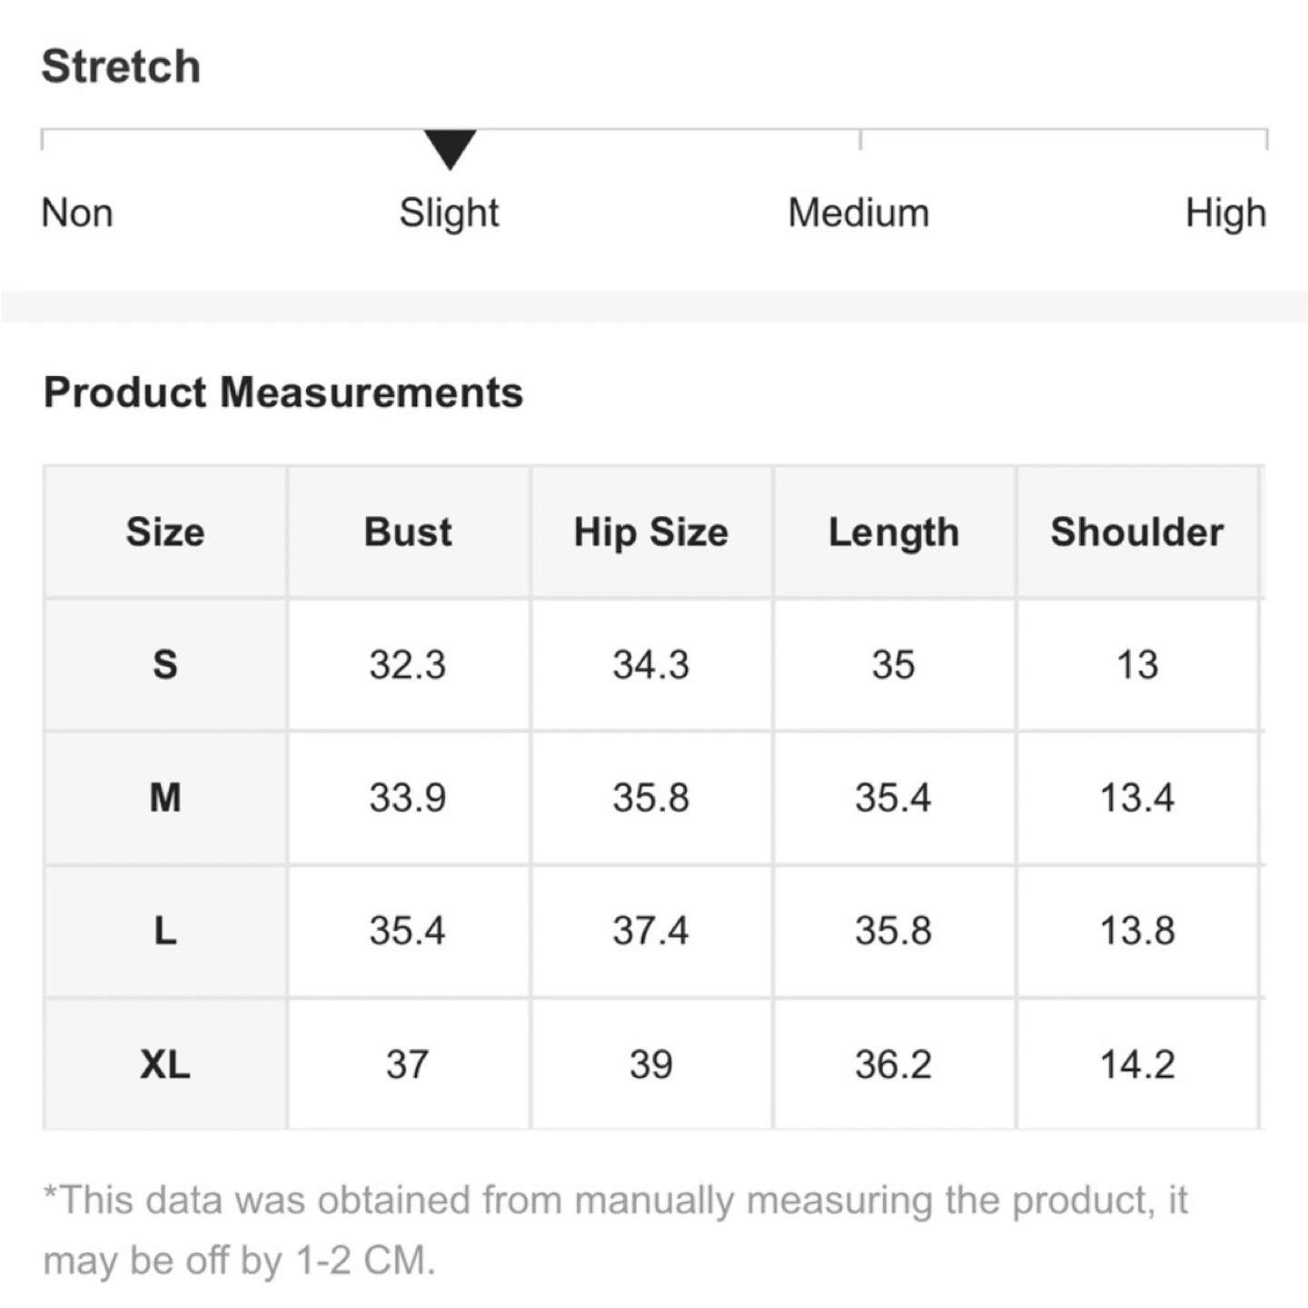Click the Stretch slider triangle marker

pyautogui.click(x=450, y=148)
